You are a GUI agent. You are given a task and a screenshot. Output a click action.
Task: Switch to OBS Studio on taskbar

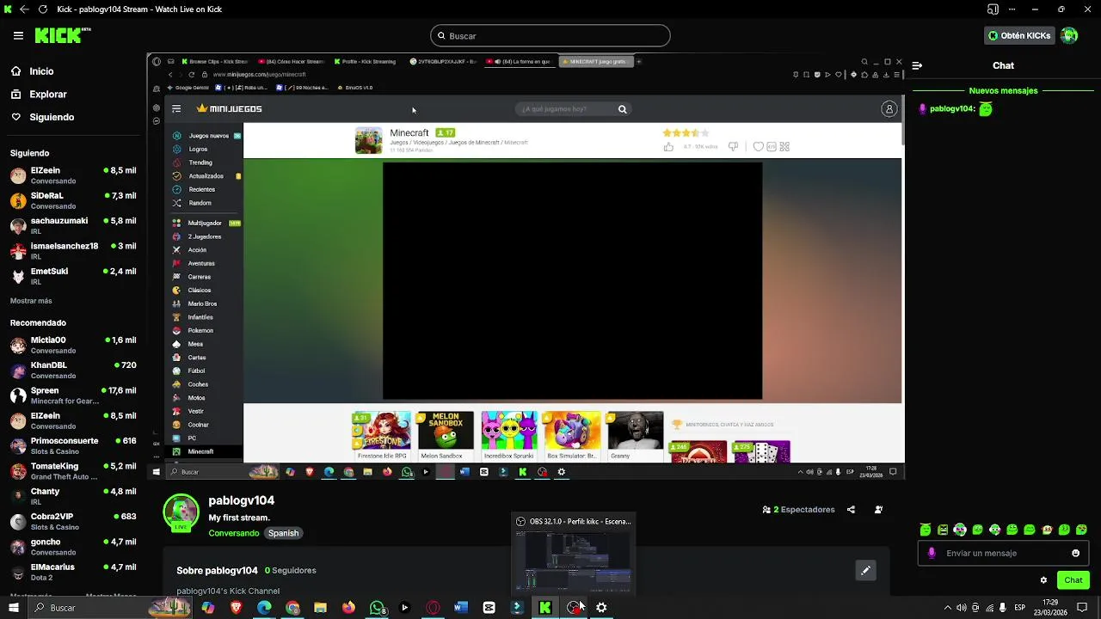tap(573, 608)
